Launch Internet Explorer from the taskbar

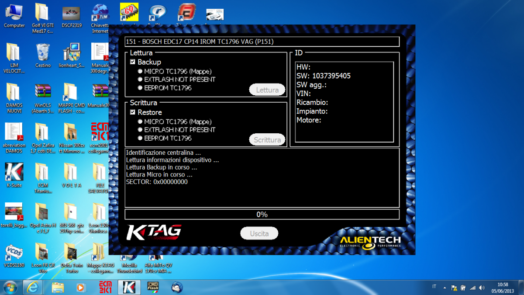coord(33,287)
